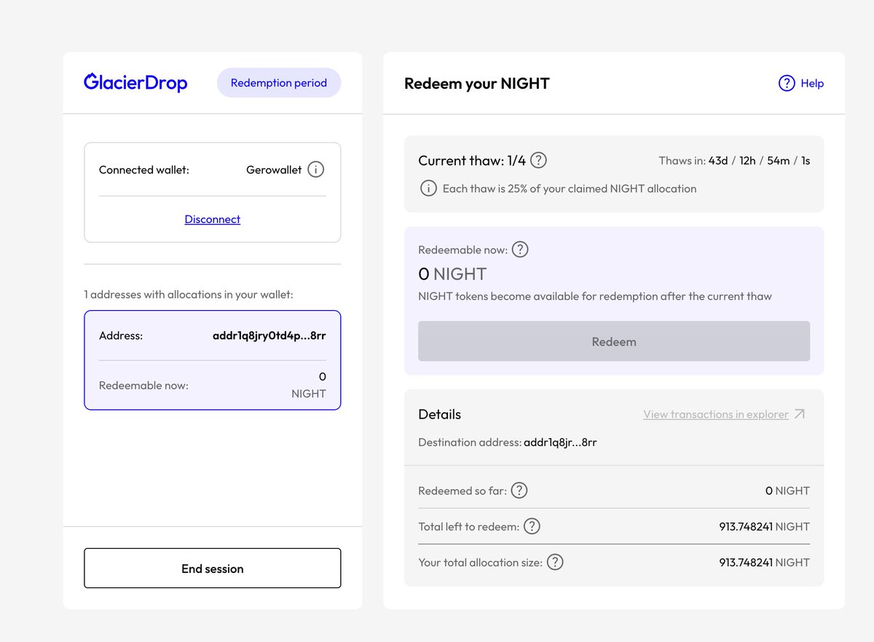
Task: Select the addr1q8jry0td4p...8rr address card
Action: point(213,360)
